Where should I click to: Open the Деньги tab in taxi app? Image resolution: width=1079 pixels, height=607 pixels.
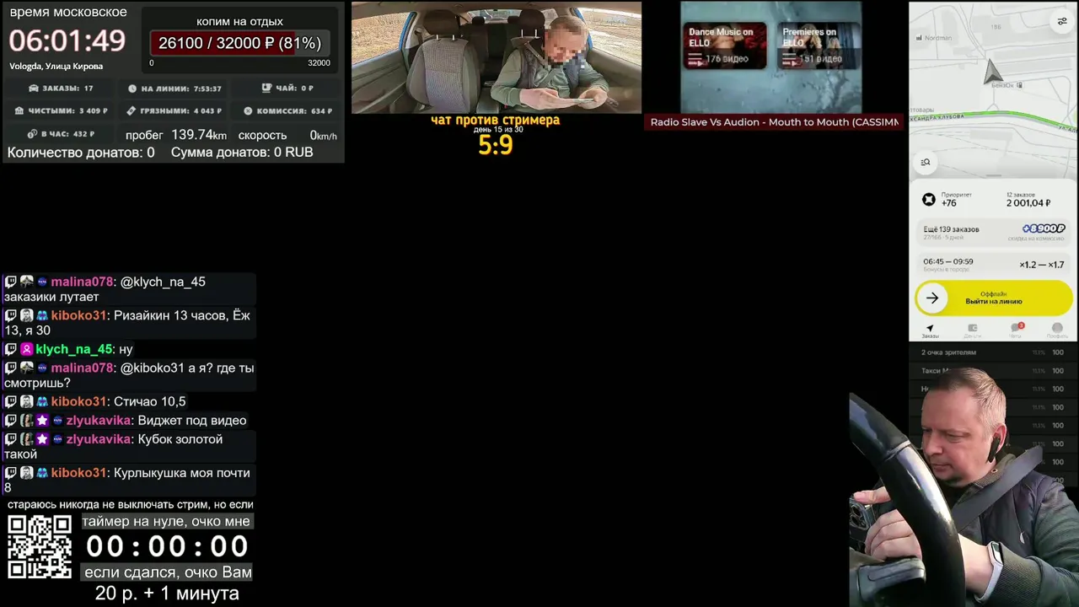coord(972,330)
